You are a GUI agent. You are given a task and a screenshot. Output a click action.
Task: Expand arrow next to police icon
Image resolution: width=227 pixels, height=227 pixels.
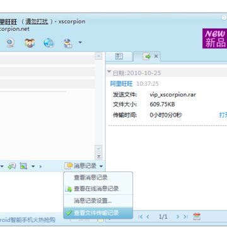(x=80, y=42)
